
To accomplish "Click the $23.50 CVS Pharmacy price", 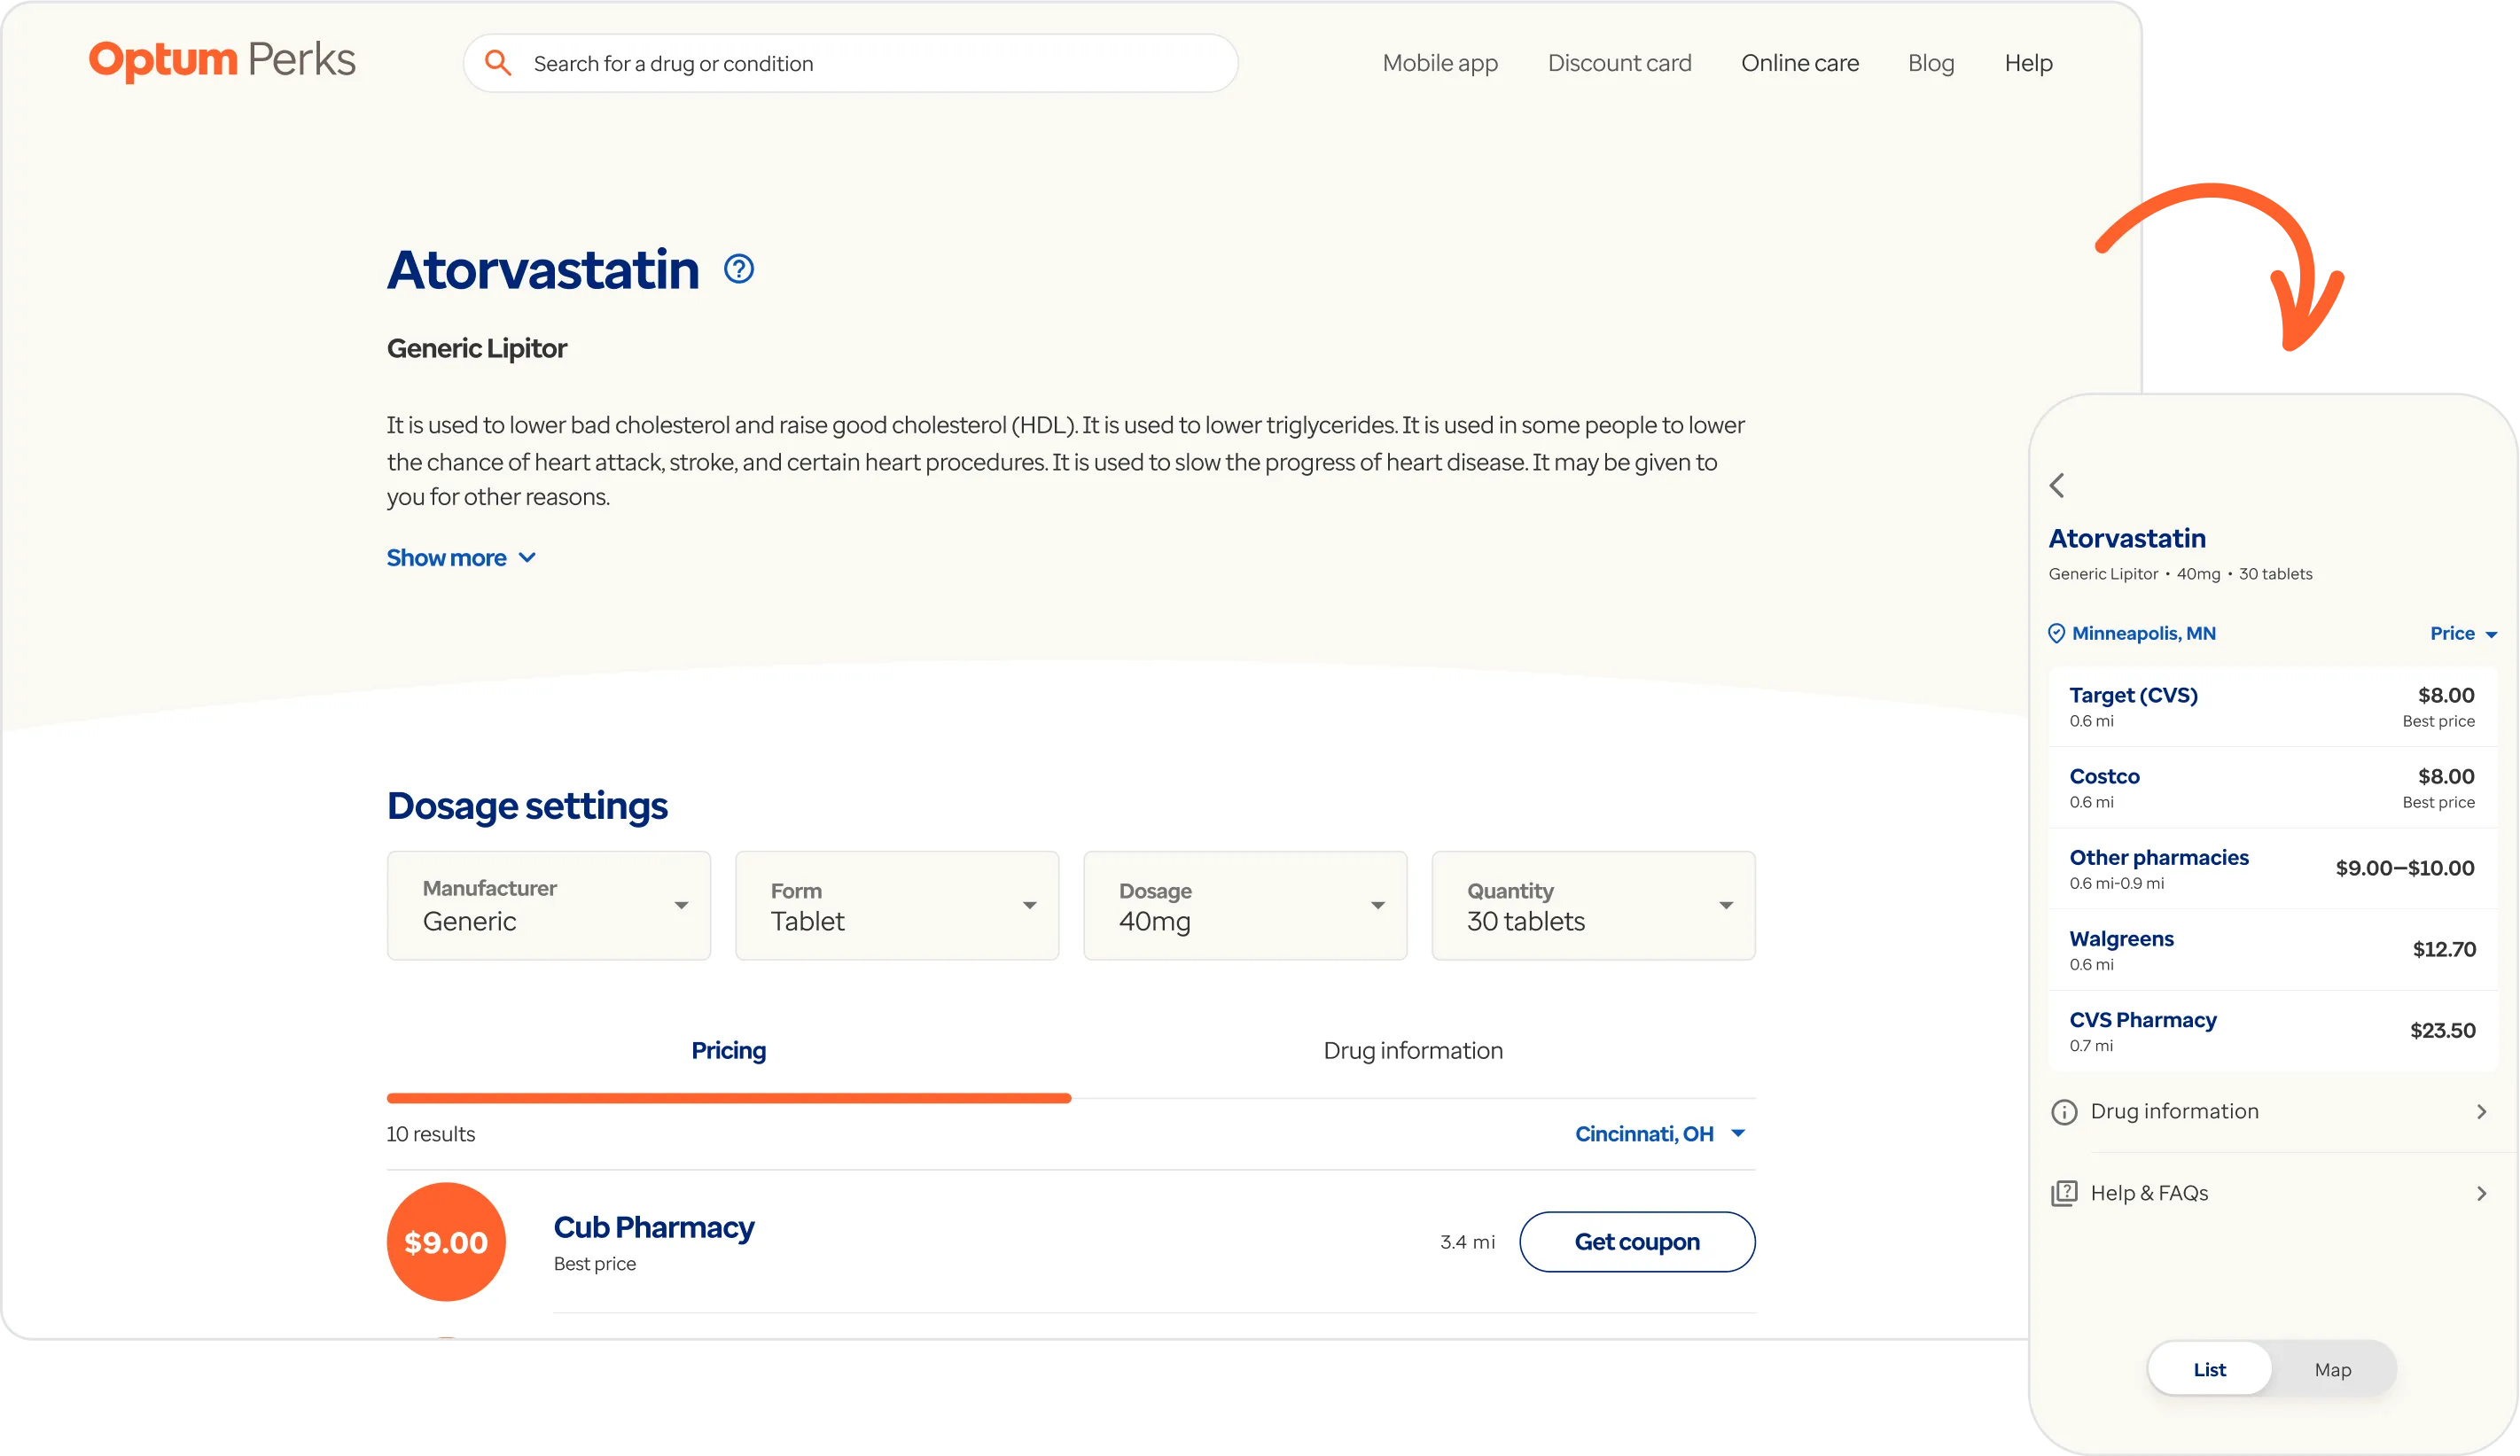I will point(2443,1030).
